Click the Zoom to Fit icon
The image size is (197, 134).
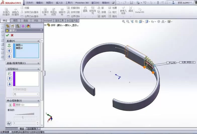pos(124,22)
